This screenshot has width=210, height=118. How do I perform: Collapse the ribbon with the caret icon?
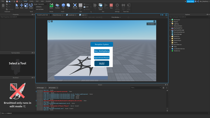click(x=185, y=1)
